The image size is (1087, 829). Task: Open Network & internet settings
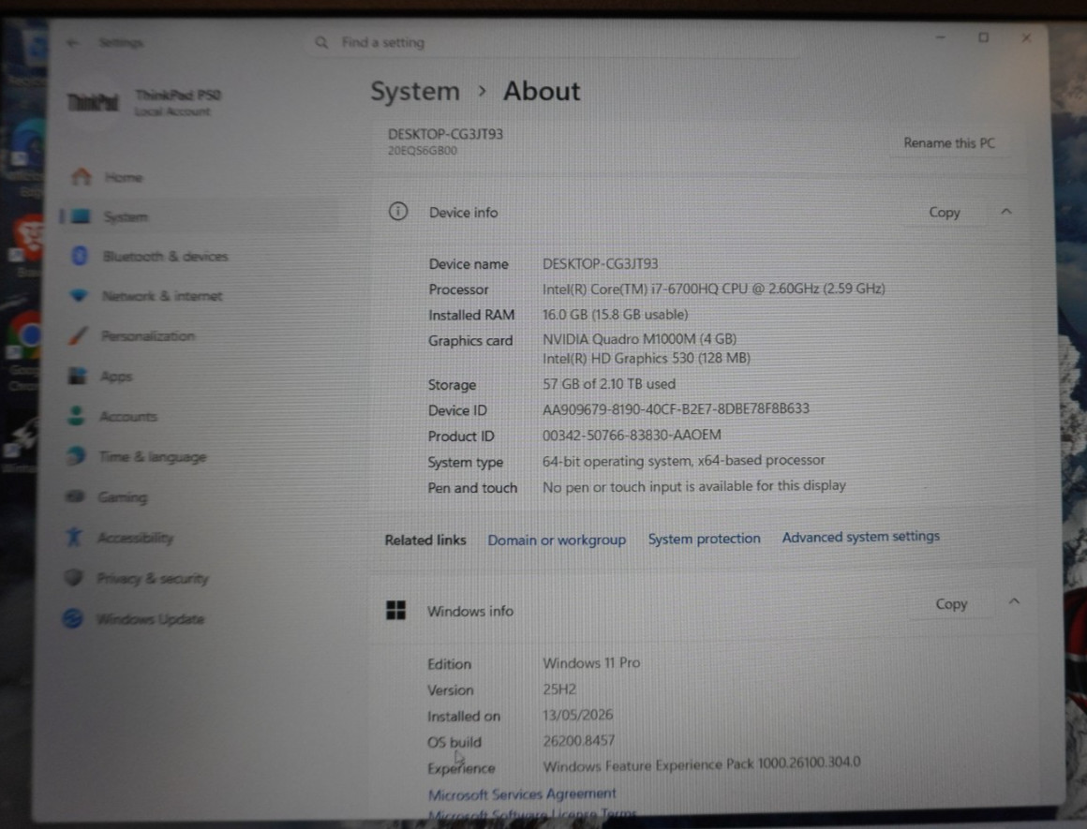coord(161,296)
